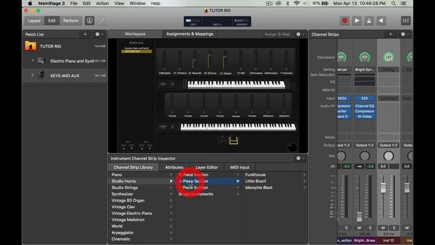Click Electric Piano patch keyboard icon
Image resolution: width=435 pixels, height=245 pixels.
click(41, 61)
